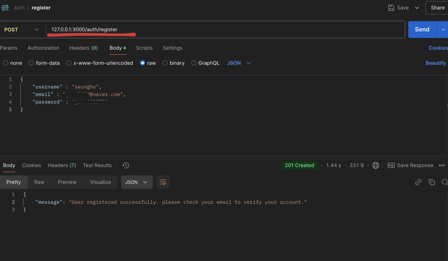
Task: Open the Cookies link
Action: coord(438,48)
